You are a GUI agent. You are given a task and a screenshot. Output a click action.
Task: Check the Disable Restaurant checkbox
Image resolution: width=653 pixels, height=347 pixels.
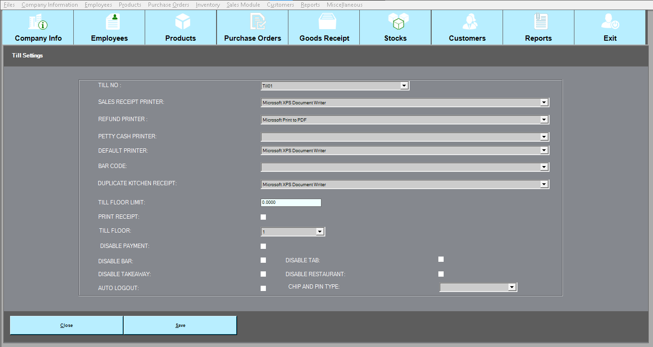click(x=441, y=274)
